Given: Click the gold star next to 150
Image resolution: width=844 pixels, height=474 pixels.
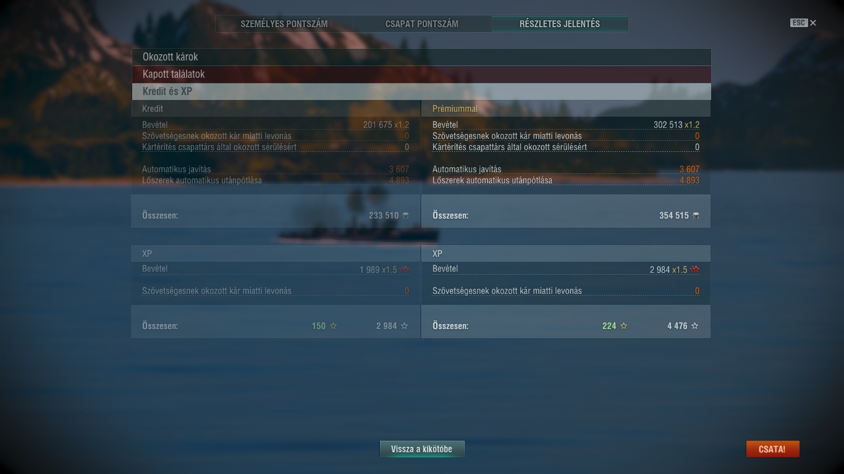Looking at the screenshot, I should (333, 326).
